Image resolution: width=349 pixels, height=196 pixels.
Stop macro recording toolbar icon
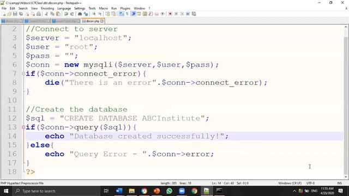tap(176, 14)
